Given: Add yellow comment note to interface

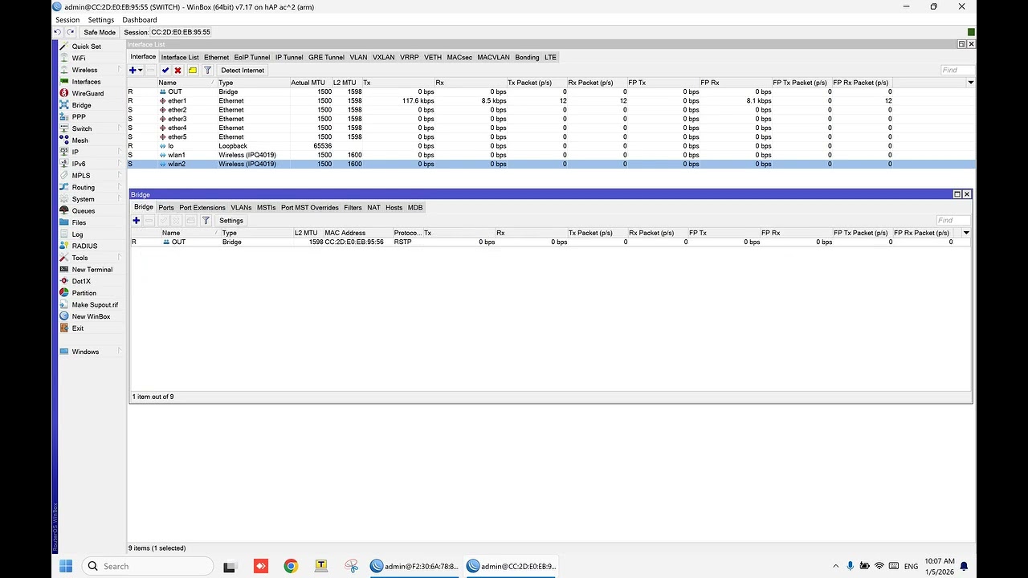Looking at the screenshot, I should pos(193,70).
